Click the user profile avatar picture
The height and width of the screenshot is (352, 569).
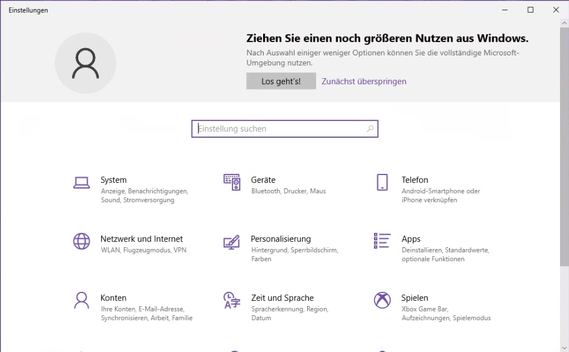click(x=86, y=63)
